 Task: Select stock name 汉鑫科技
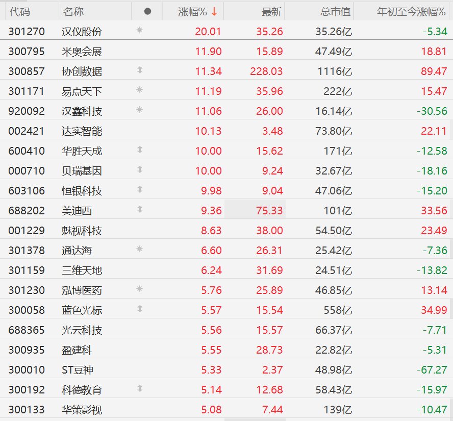pyautogui.click(x=82, y=111)
